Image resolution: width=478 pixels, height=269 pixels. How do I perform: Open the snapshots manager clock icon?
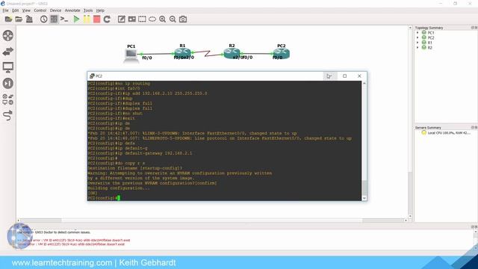tap(43, 19)
